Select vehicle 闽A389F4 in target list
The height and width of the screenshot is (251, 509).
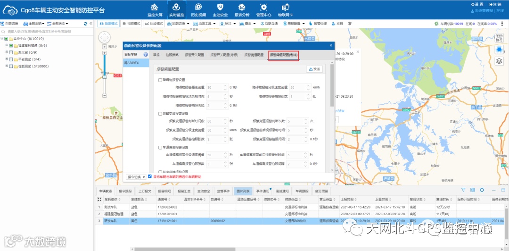pyautogui.click(x=136, y=63)
